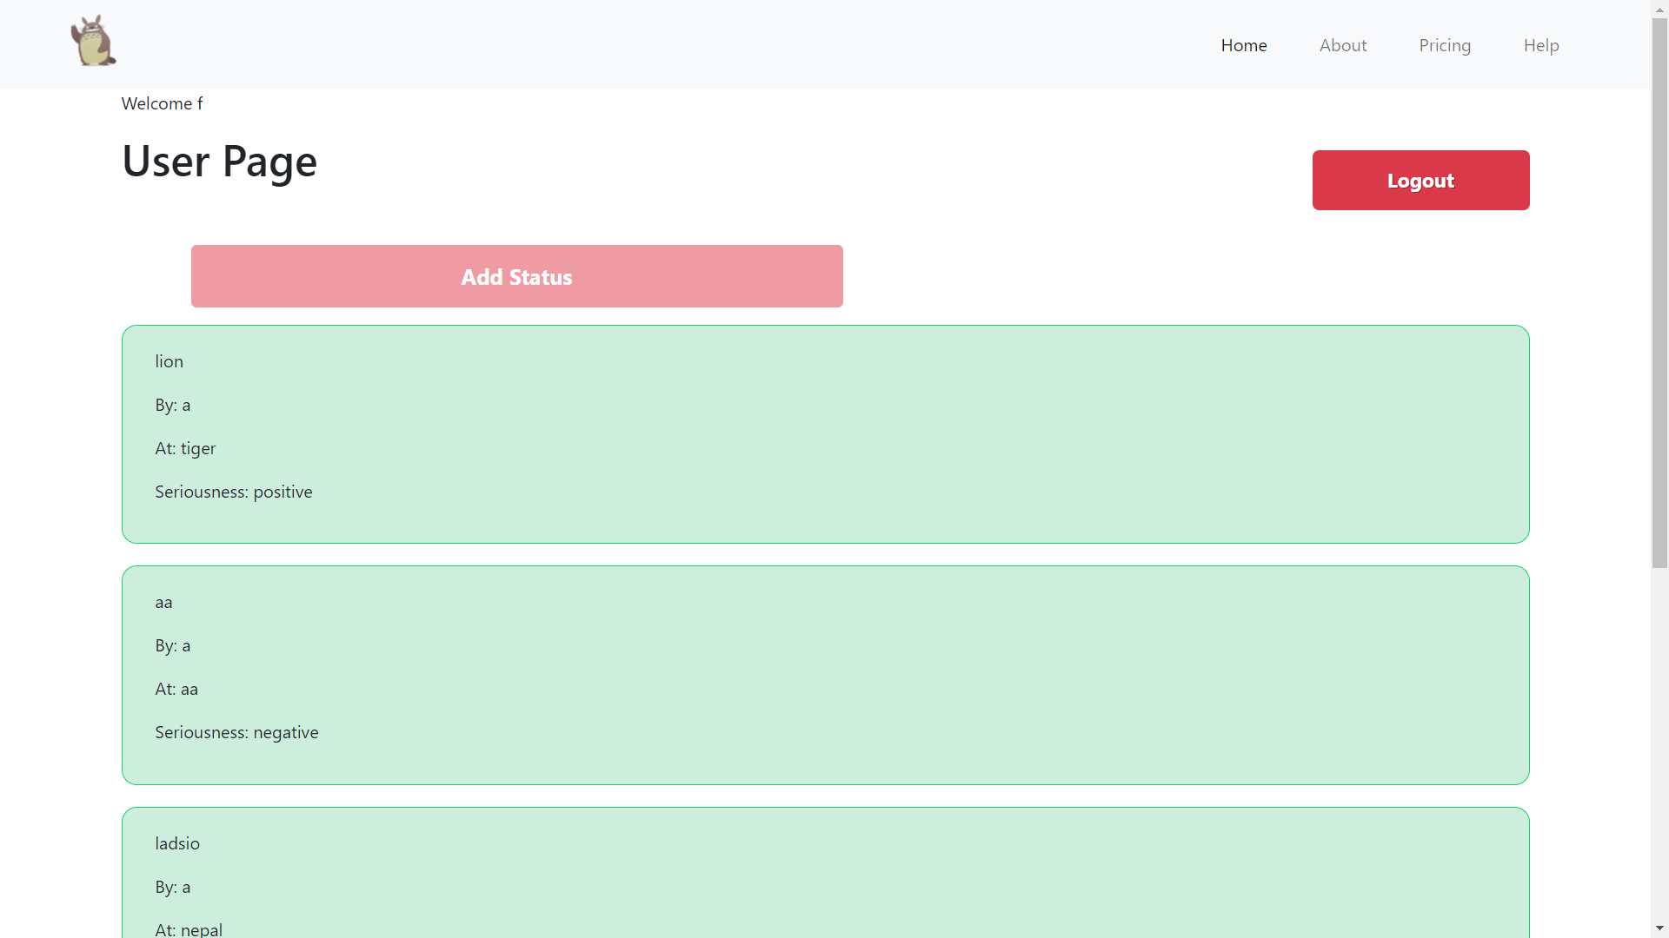Click the 'At: aa' line
Screen dimensions: 1669x938
pos(176,689)
